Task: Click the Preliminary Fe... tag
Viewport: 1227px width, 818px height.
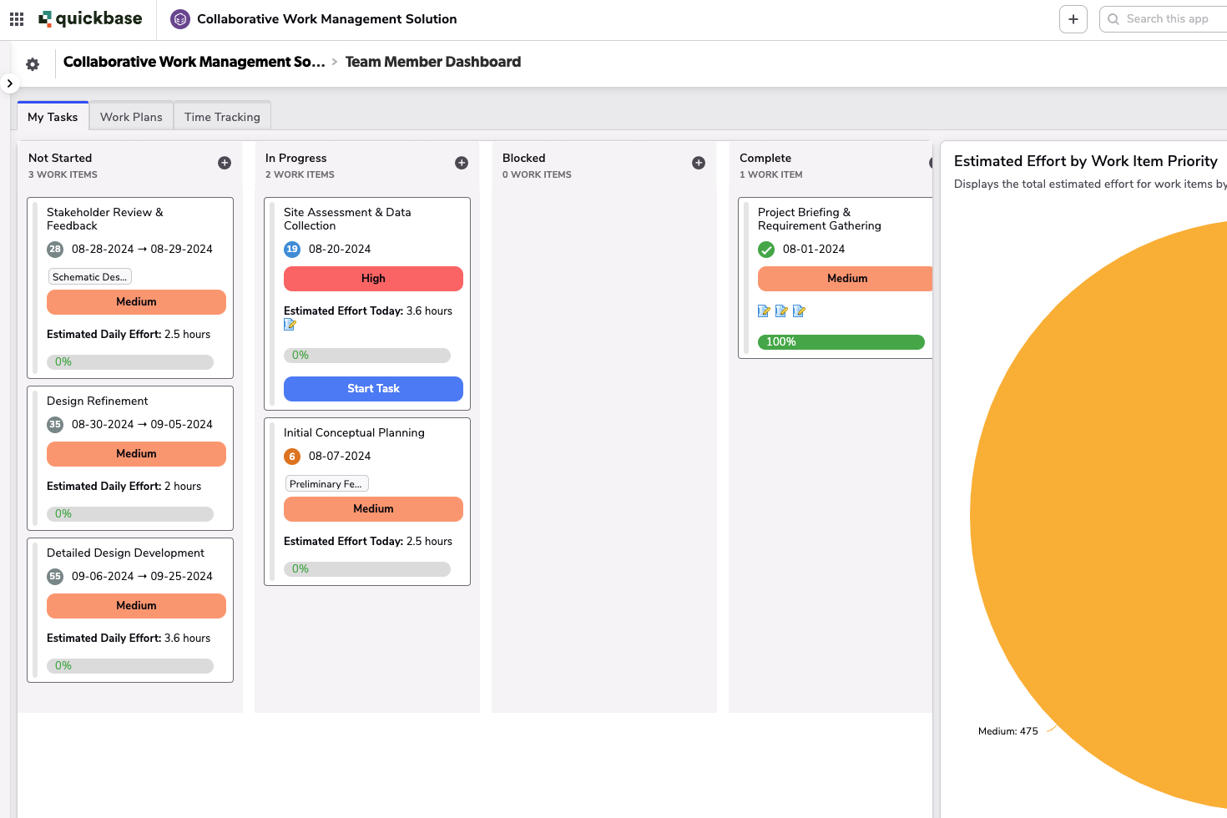Action: click(326, 484)
